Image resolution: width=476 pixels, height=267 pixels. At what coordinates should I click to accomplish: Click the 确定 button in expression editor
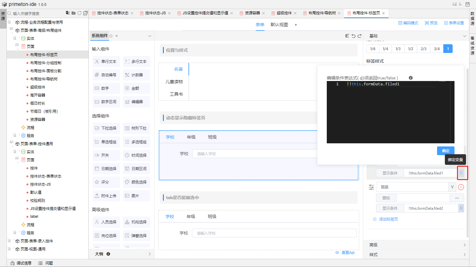point(445,151)
